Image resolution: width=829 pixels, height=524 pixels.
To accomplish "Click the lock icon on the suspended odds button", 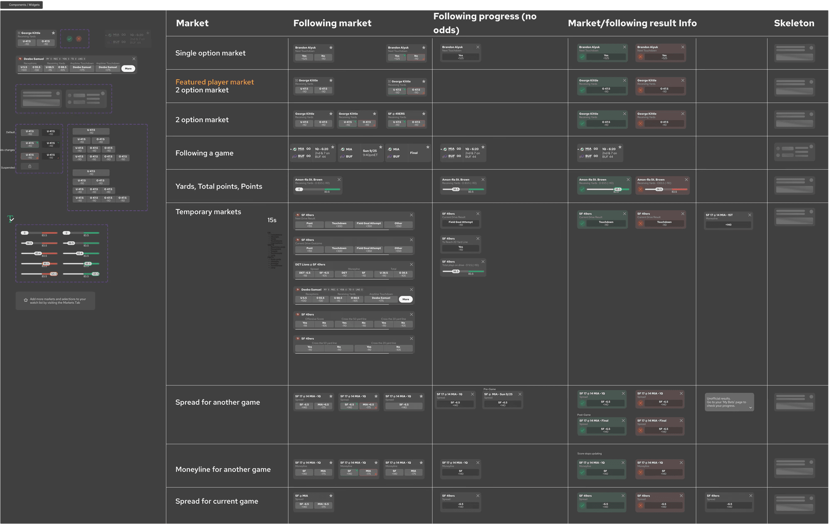I will click(x=30, y=166).
